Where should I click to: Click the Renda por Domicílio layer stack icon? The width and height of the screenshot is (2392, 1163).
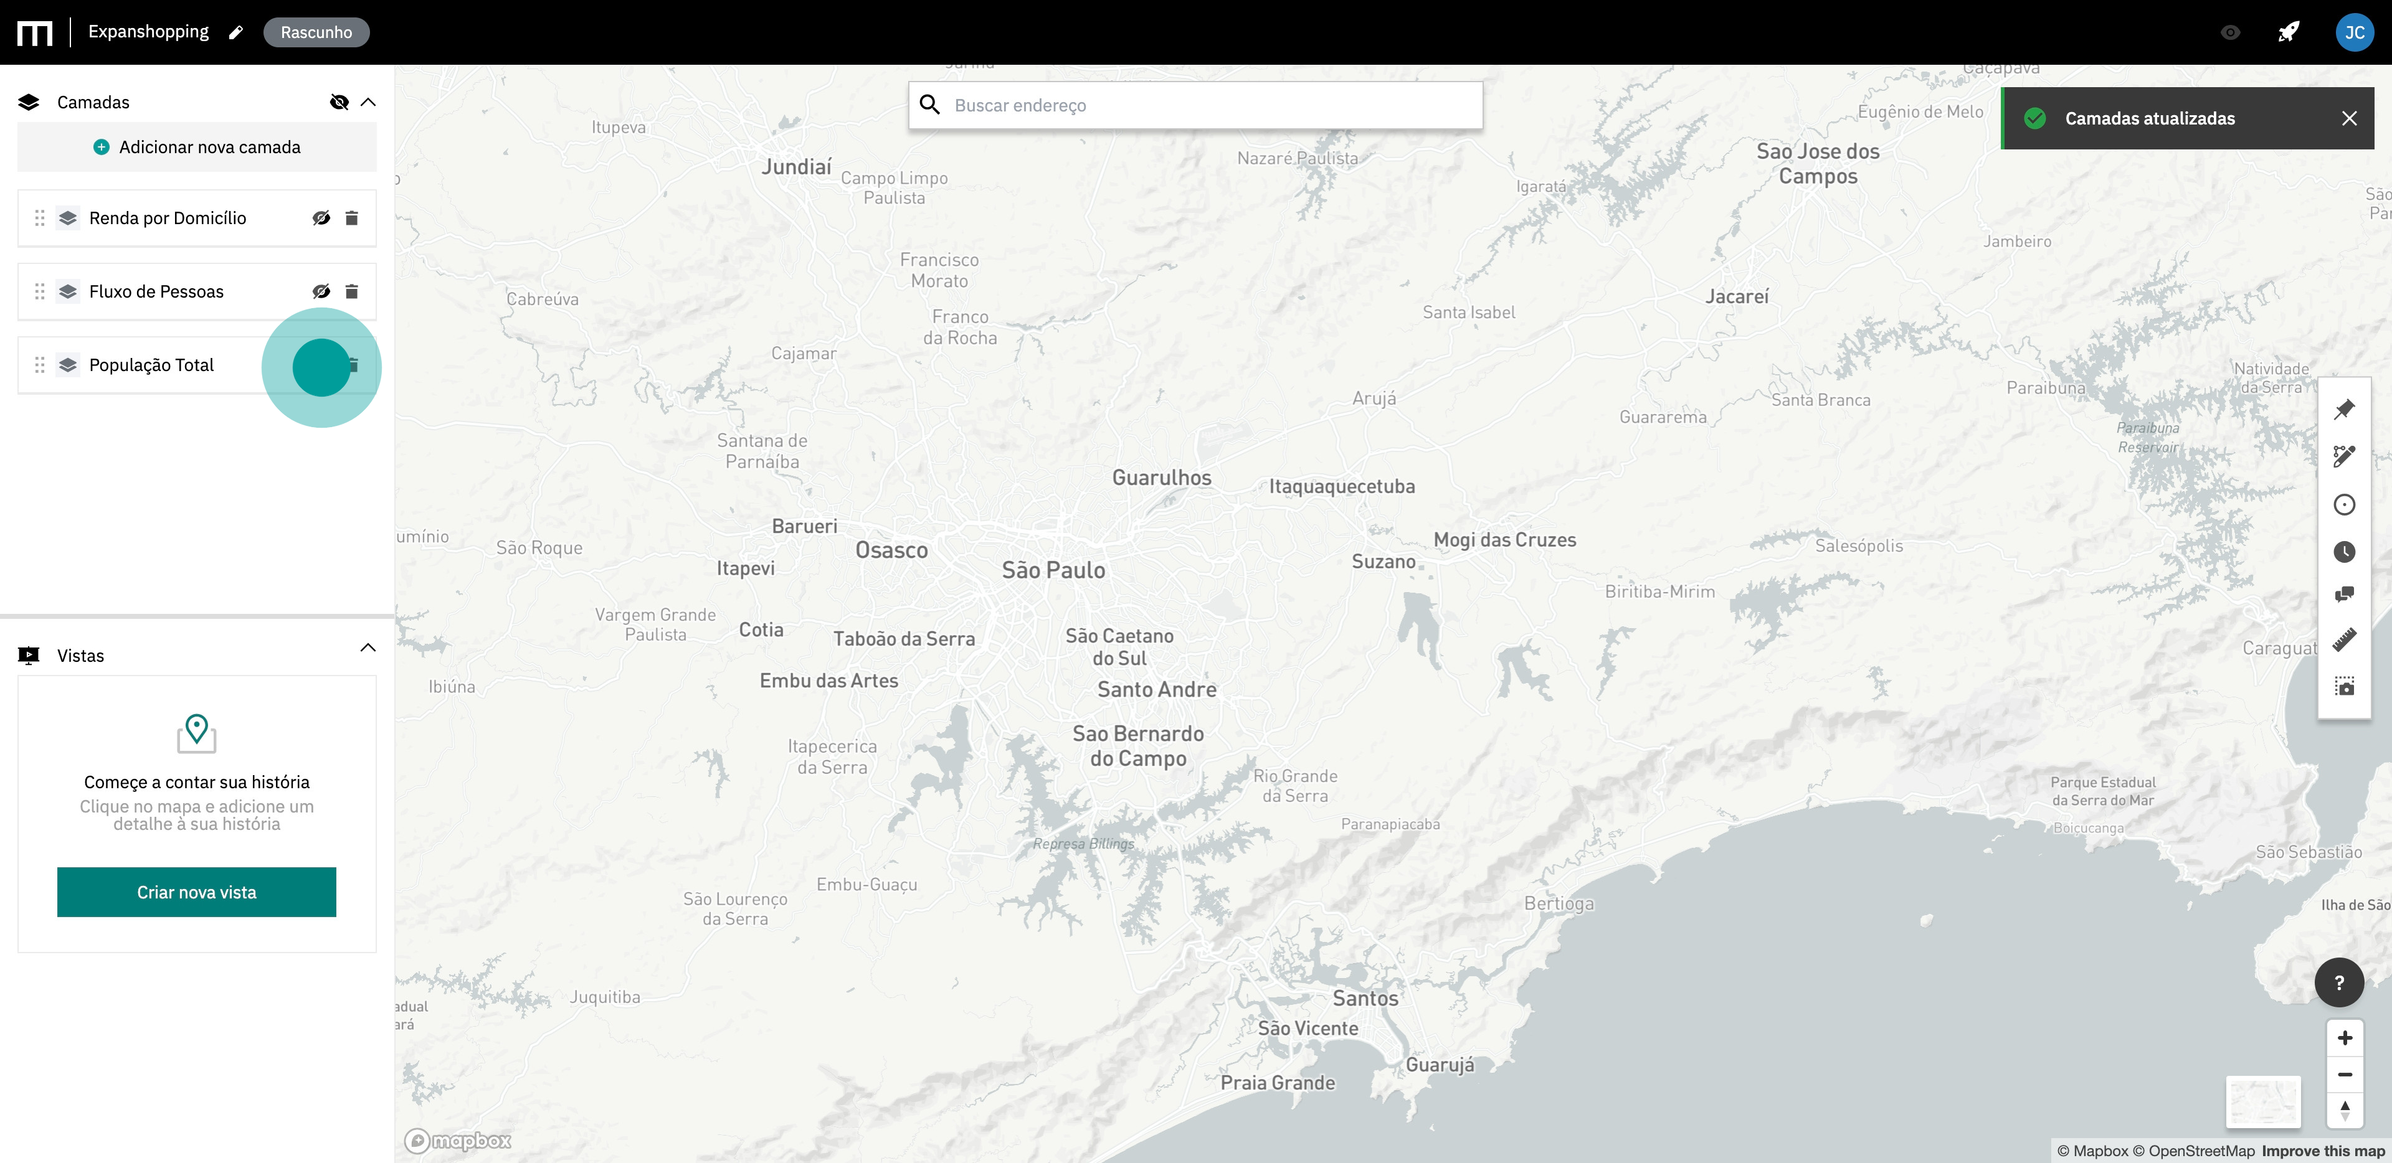68,218
